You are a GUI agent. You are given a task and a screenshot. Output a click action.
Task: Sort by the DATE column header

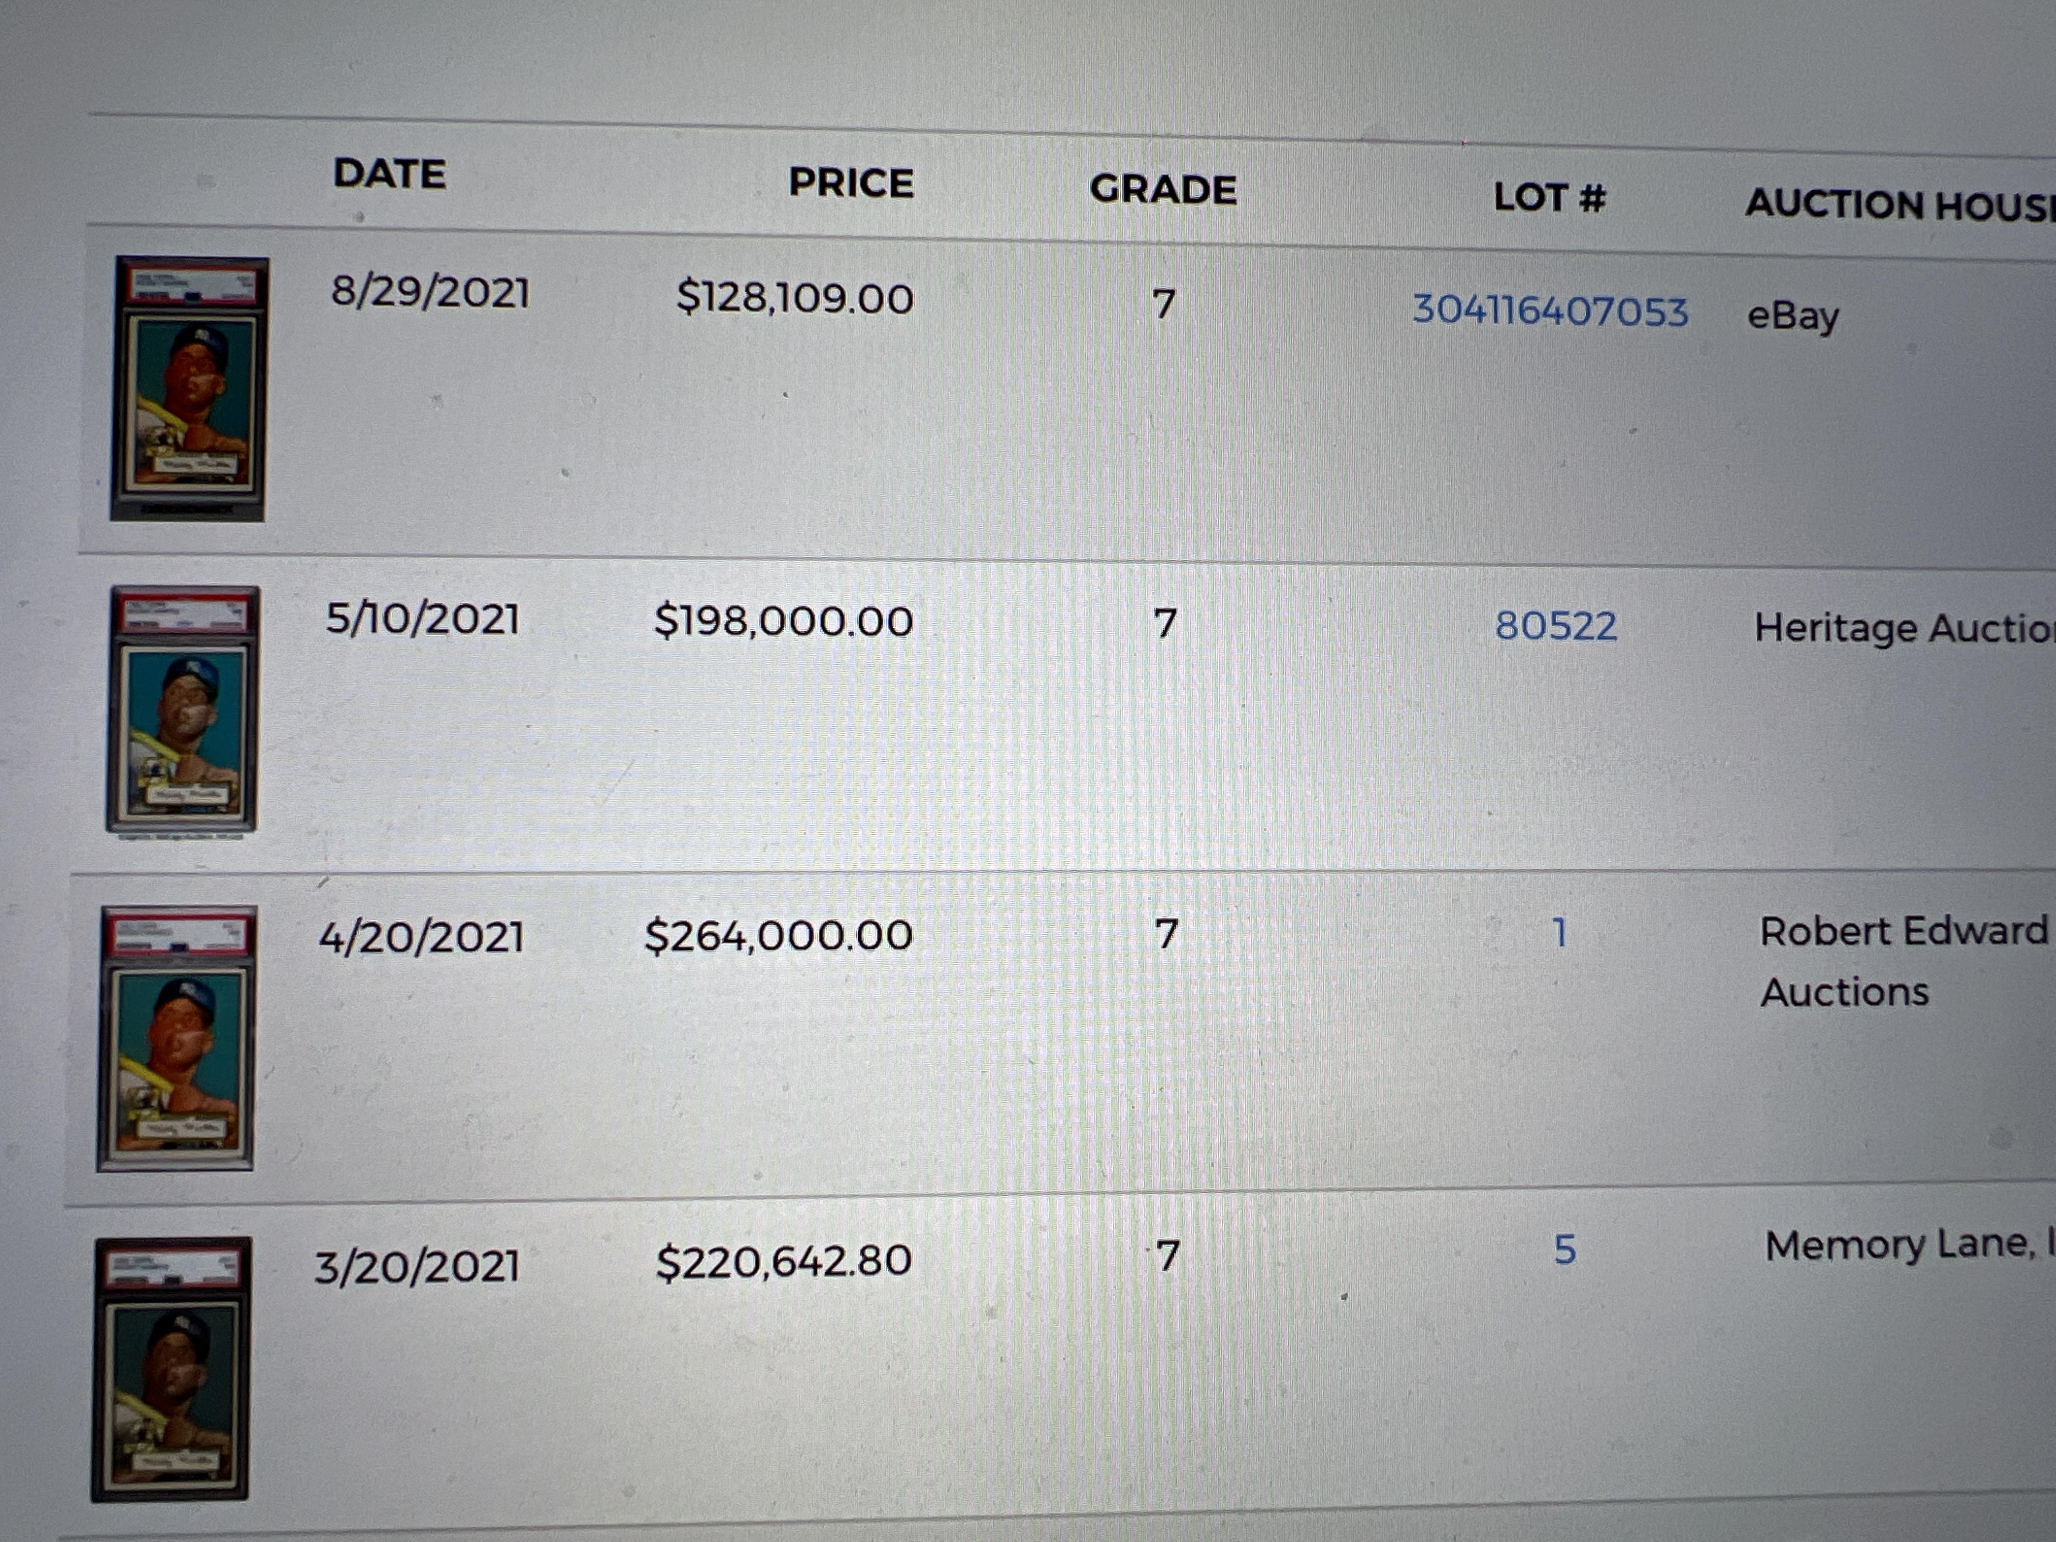coord(390,174)
